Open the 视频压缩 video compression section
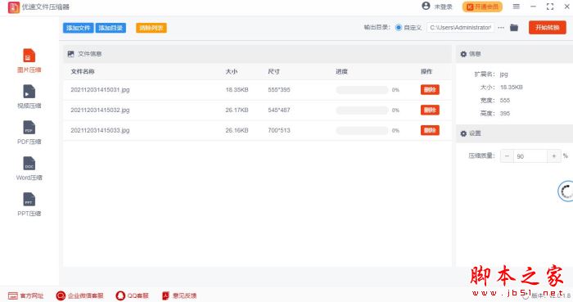The width and height of the screenshot is (573, 302). 29,97
